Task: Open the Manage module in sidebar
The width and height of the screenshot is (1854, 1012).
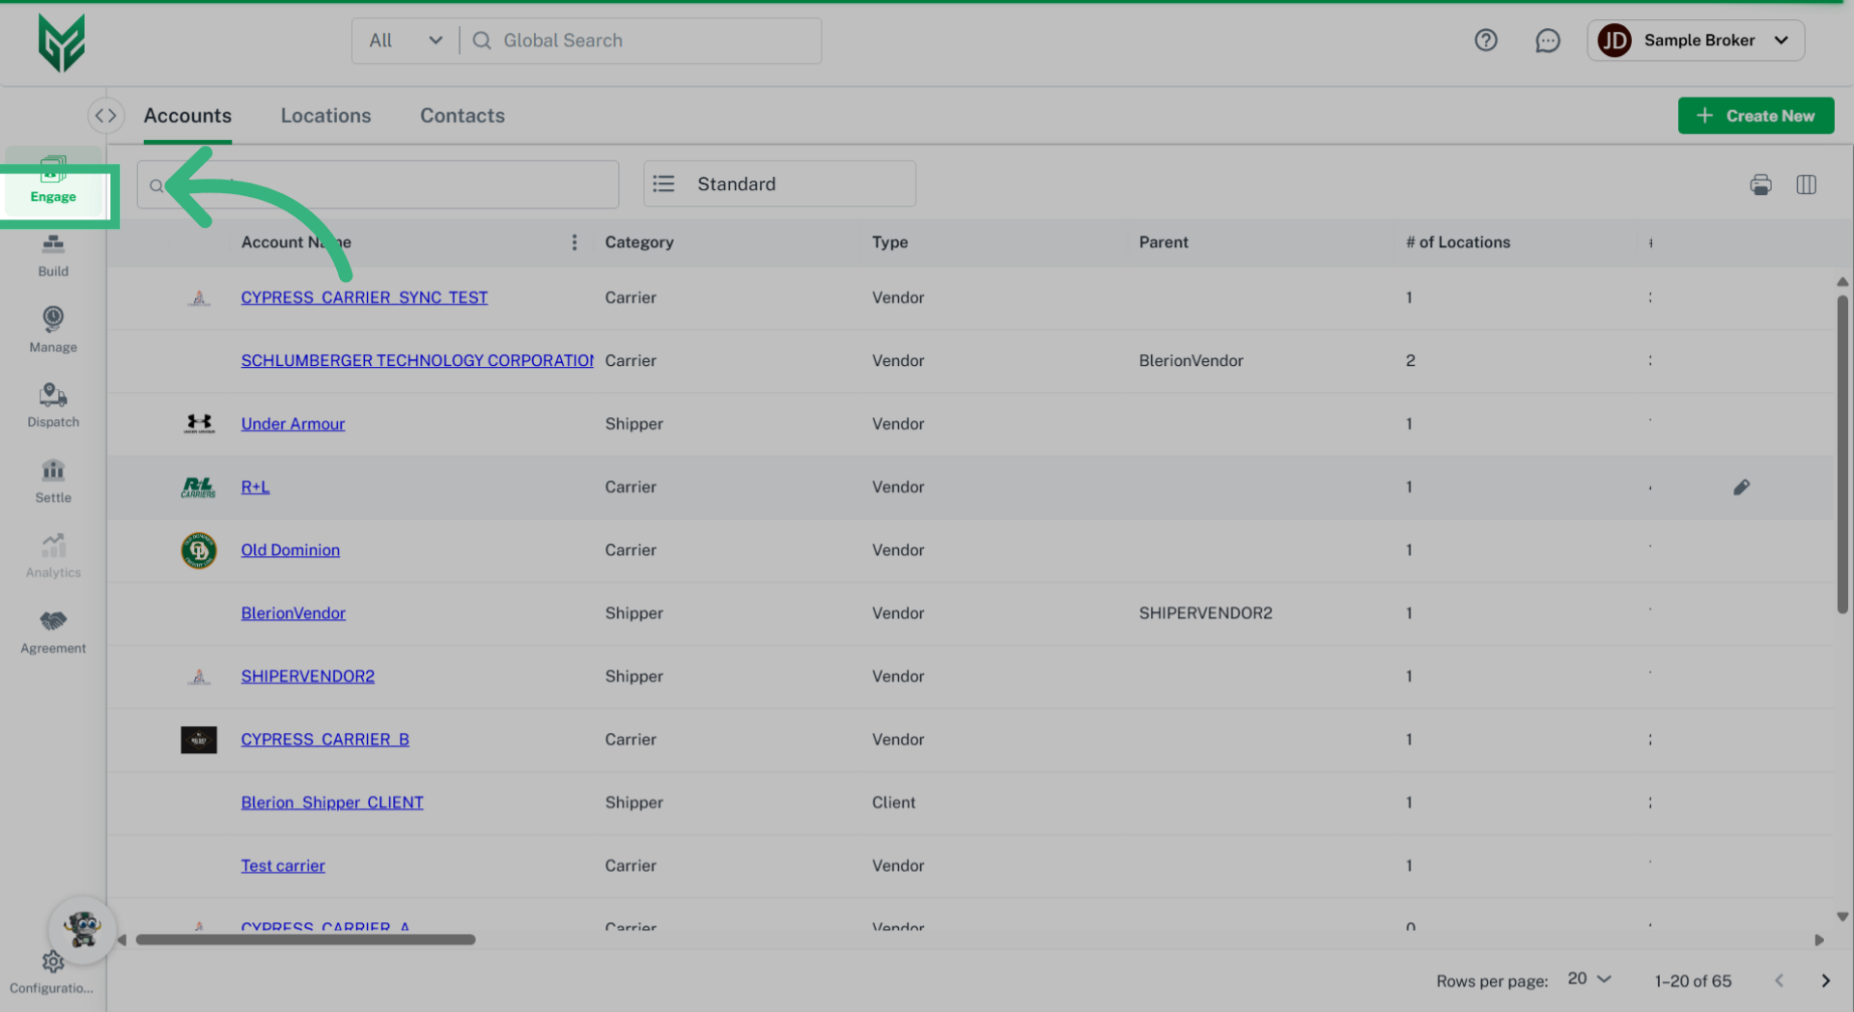Action: (x=53, y=329)
